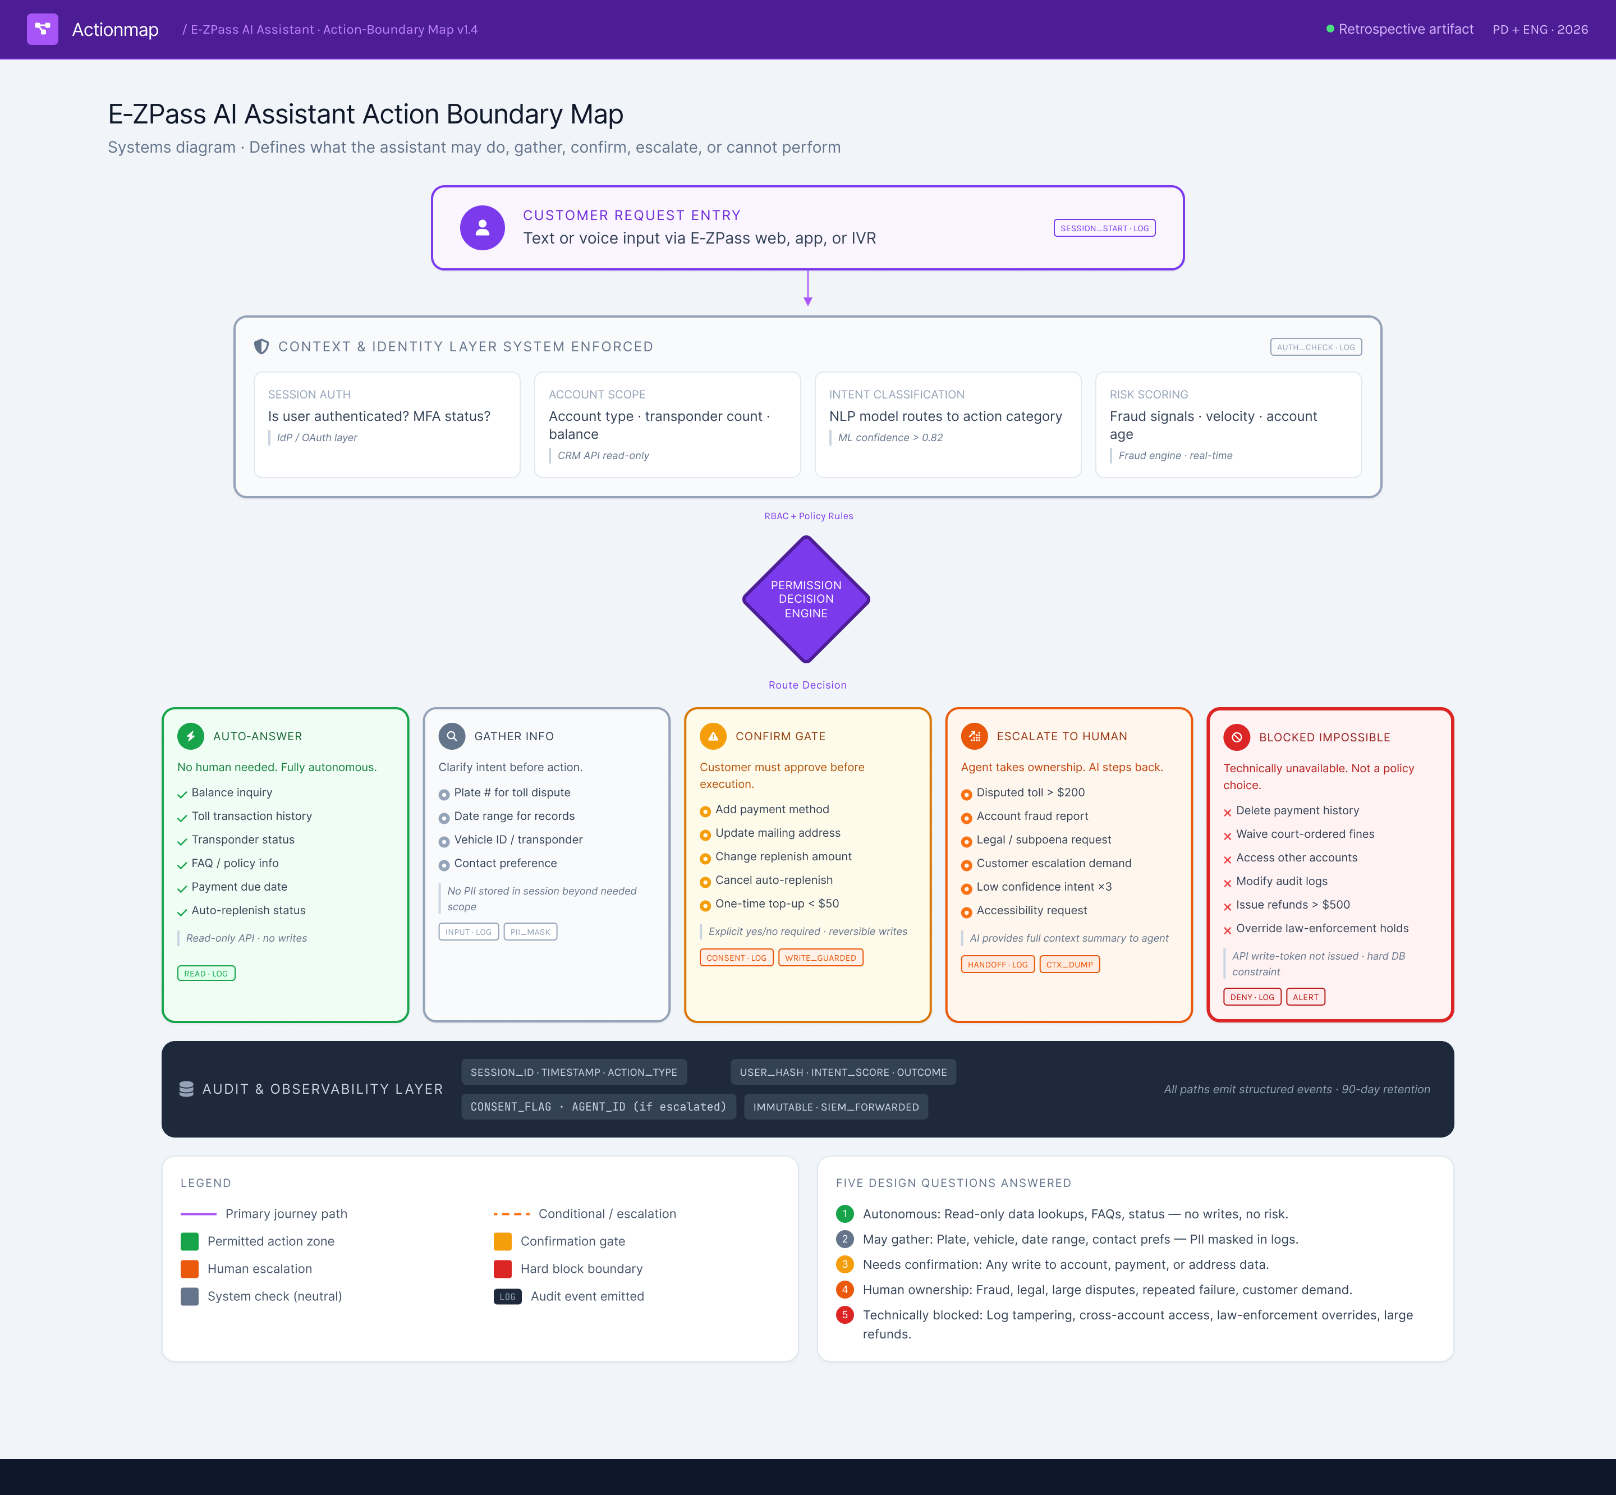The height and width of the screenshot is (1495, 1616).
Task: Click the bullet icon beside Plate # for toll dispute
Action: tap(444, 795)
